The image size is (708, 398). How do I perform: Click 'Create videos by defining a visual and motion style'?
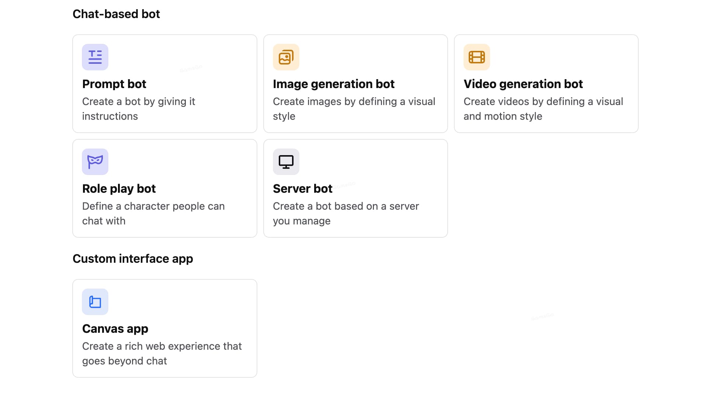[x=543, y=109]
